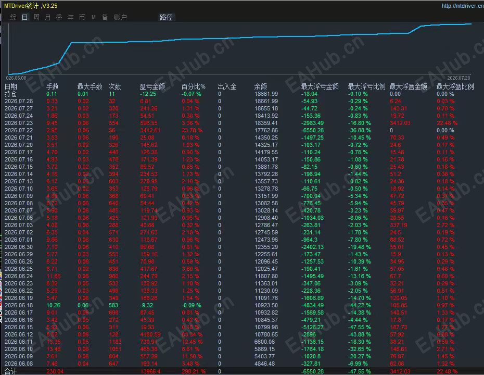
Task: Click the 持仓 profit value -12.25
Action: (x=148, y=94)
